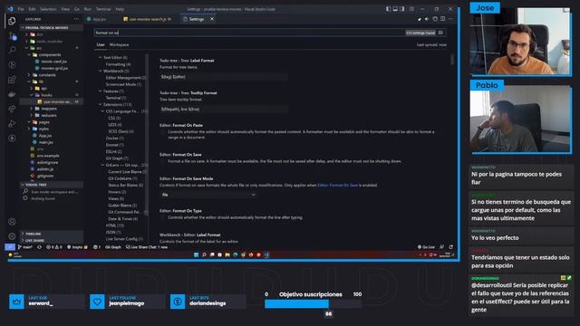Click the settings page vertical scrollbar
Image resolution: width=580 pixels, height=326 pixels.
point(452,59)
